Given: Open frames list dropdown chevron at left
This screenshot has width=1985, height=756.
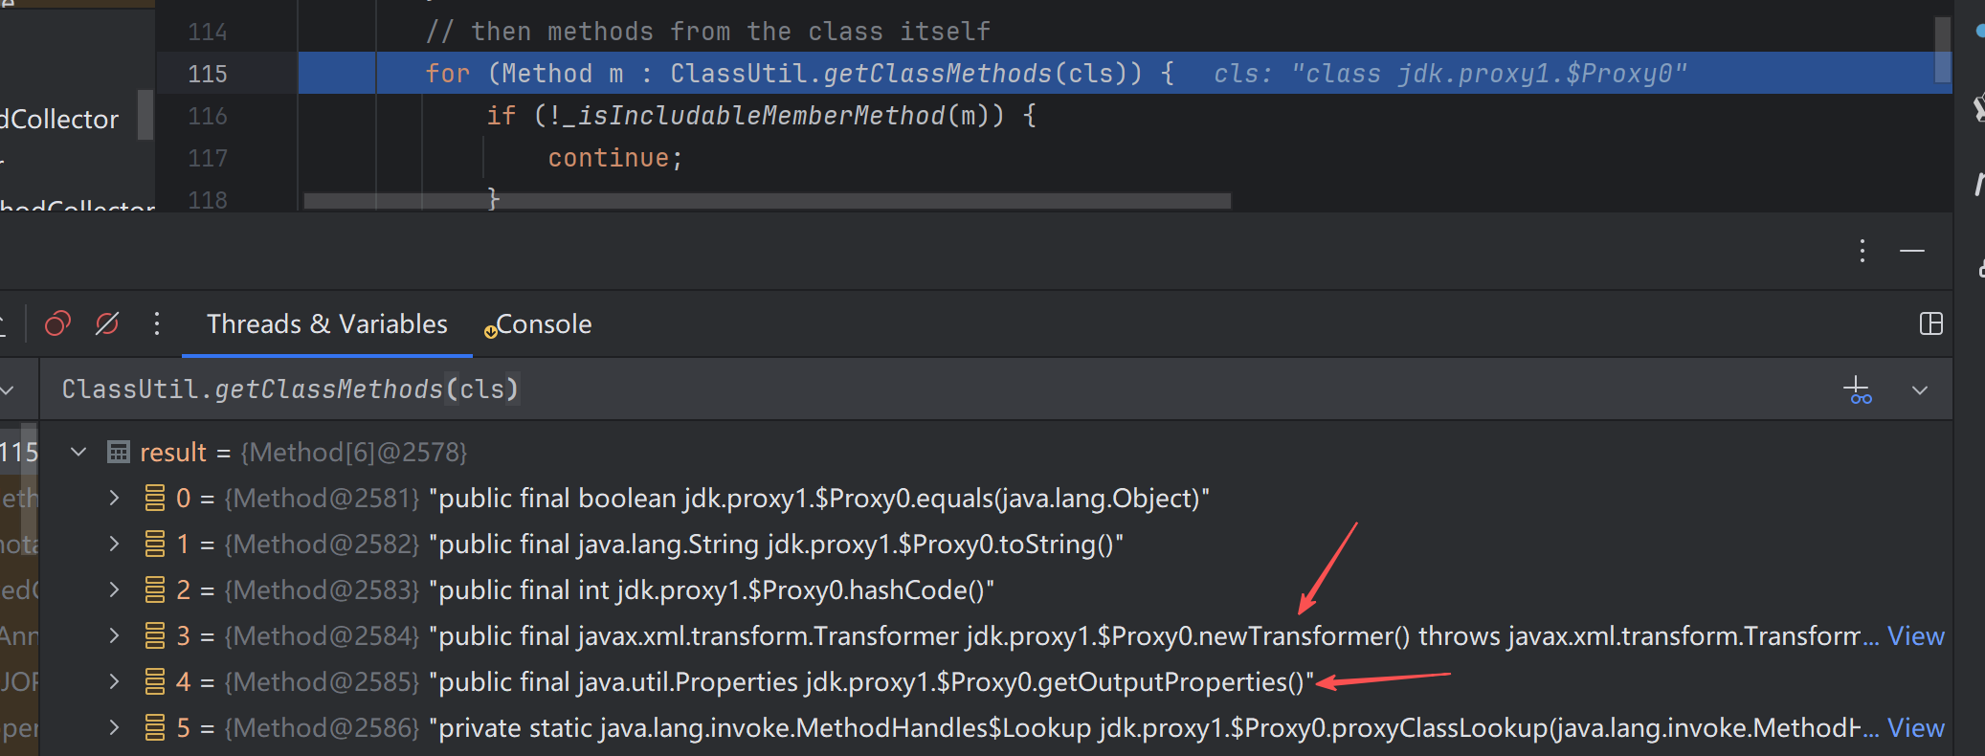Looking at the screenshot, I should (x=8, y=390).
